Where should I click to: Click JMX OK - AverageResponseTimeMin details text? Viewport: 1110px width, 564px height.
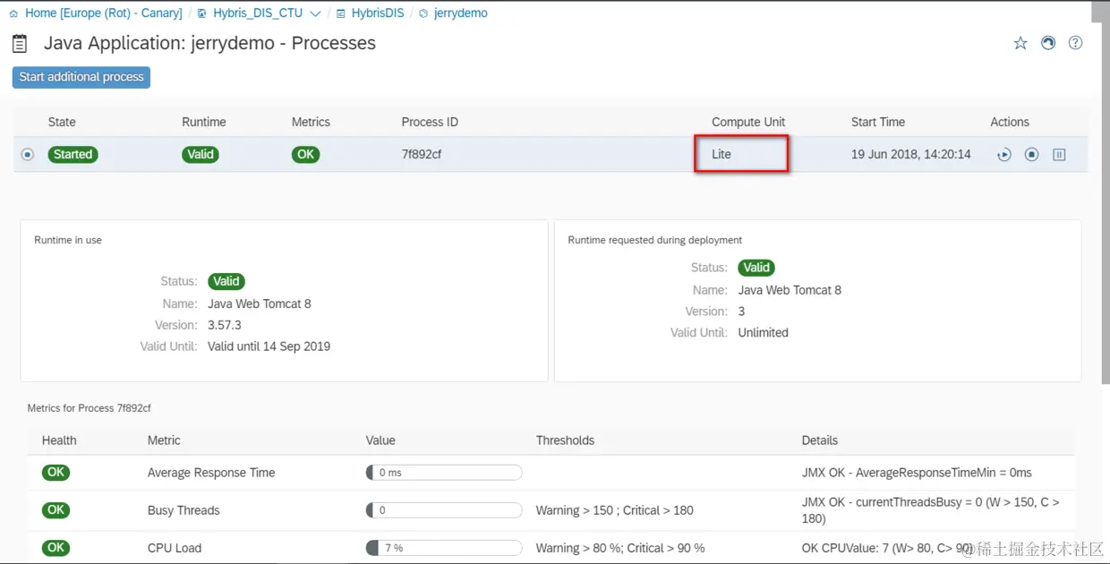click(917, 473)
